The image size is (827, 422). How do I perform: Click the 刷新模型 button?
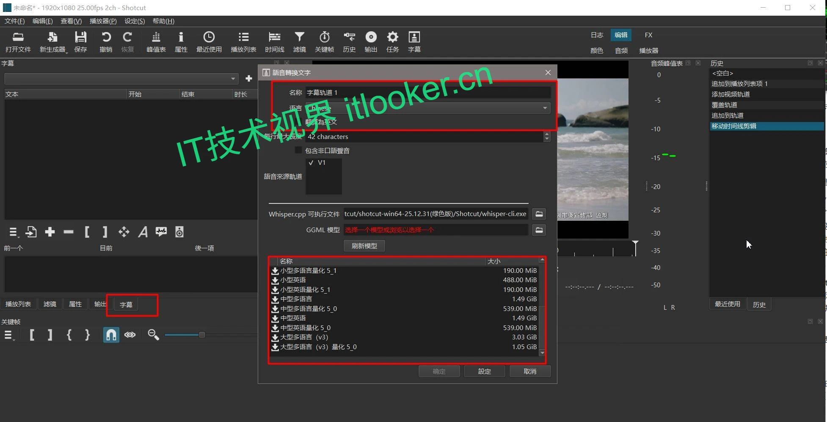pos(364,246)
